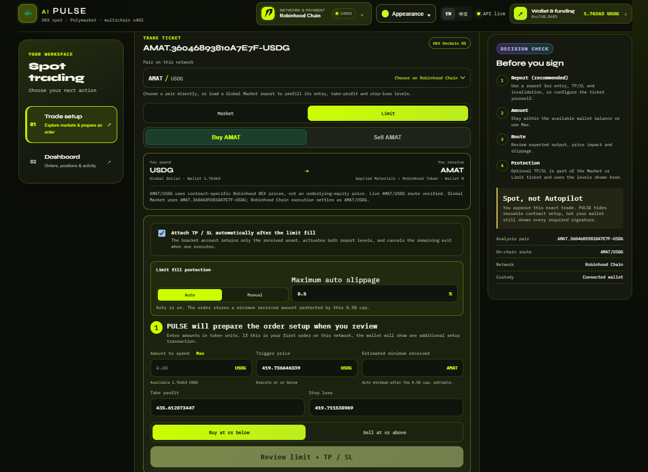This screenshot has height=472, width=648.
Task: Select the Limit order type
Action: (x=388, y=114)
